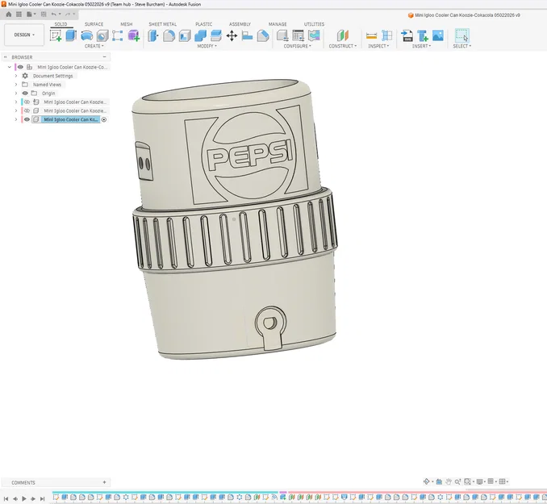Click the Save icon
This screenshot has width=547, height=504.
pos(44,15)
